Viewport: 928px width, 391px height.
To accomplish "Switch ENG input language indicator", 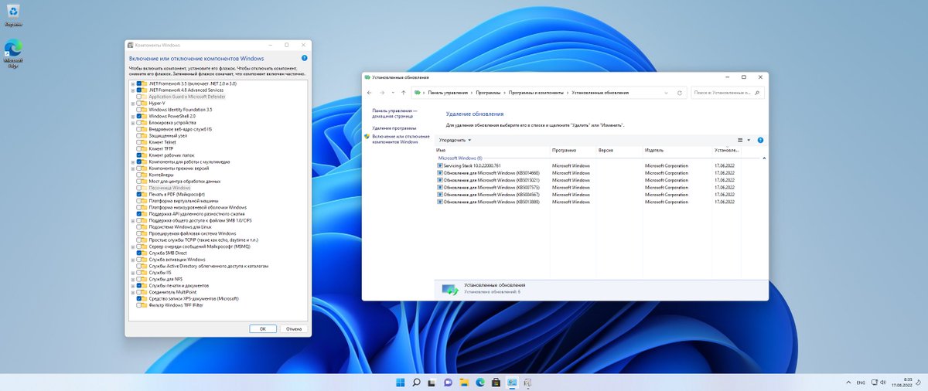I will (861, 382).
